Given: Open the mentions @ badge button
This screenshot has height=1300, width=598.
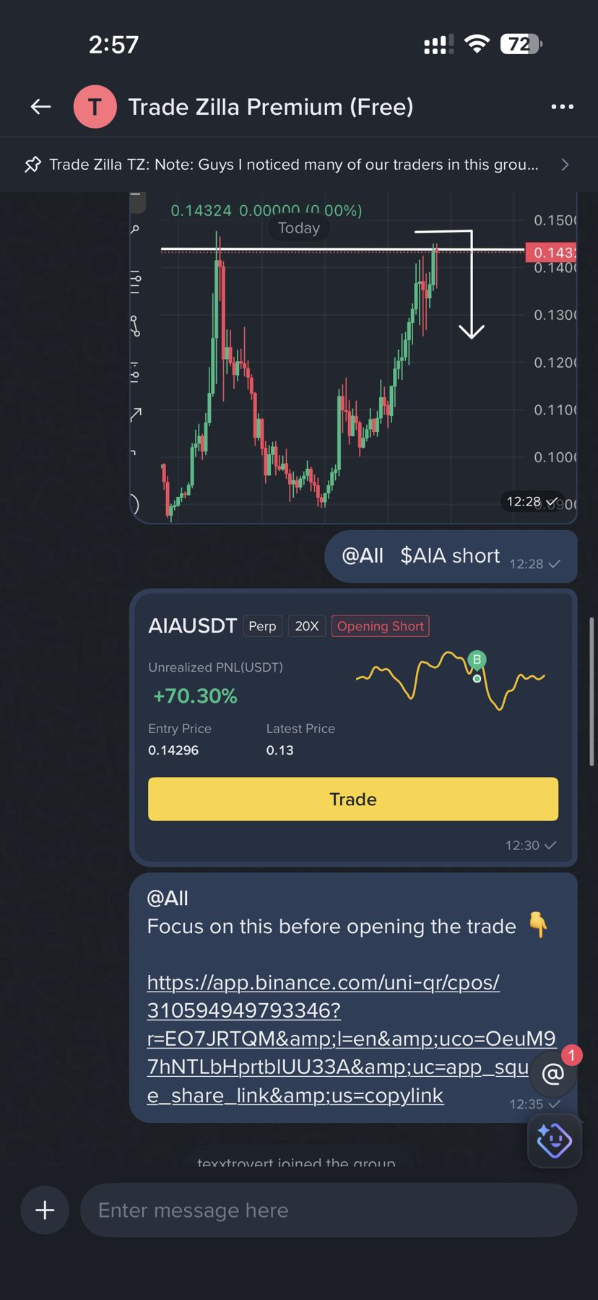Looking at the screenshot, I should [x=552, y=1073].
